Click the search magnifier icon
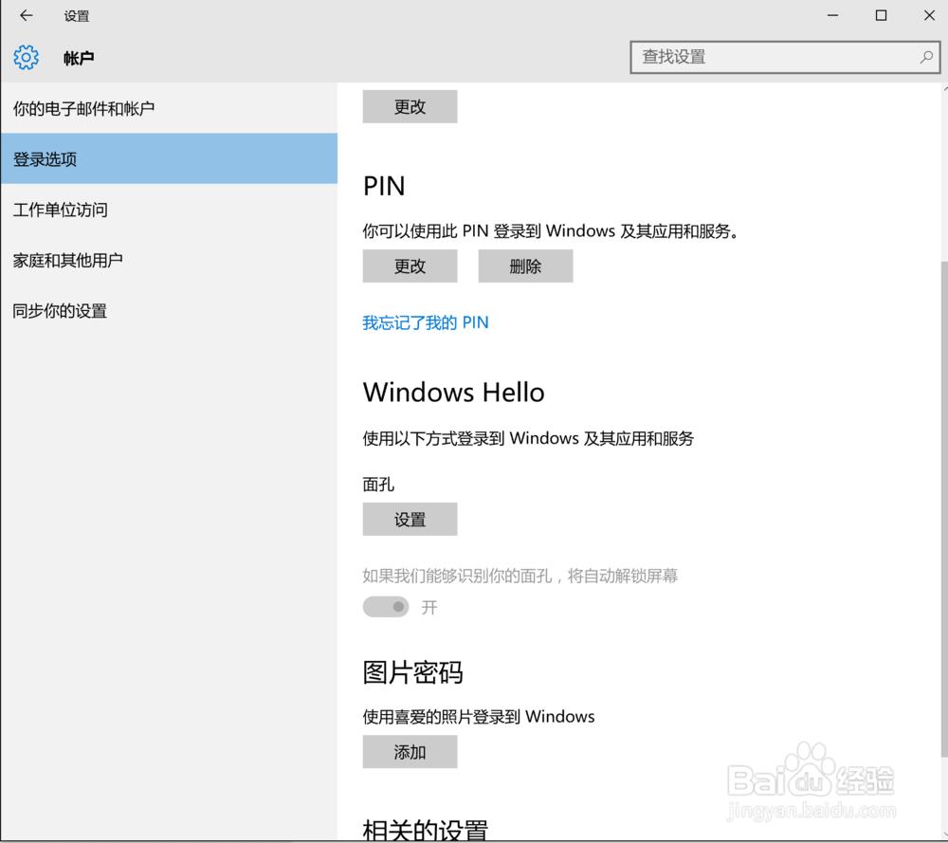 coord(925,58)
